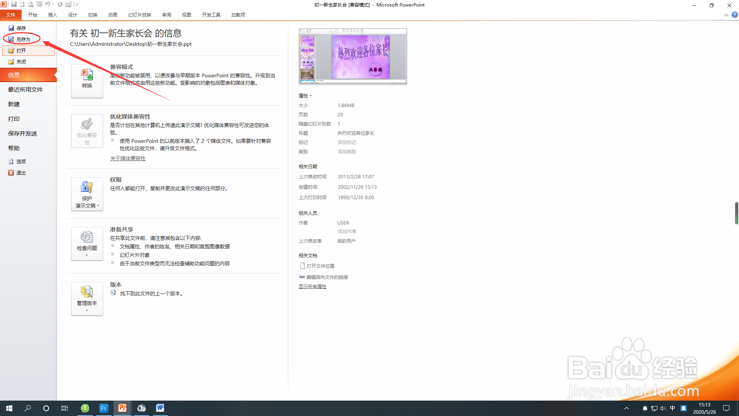The height and width of the screenshot is (416, 739).
Task: Open the 管理版本 dropdown button
Action: 87,299
